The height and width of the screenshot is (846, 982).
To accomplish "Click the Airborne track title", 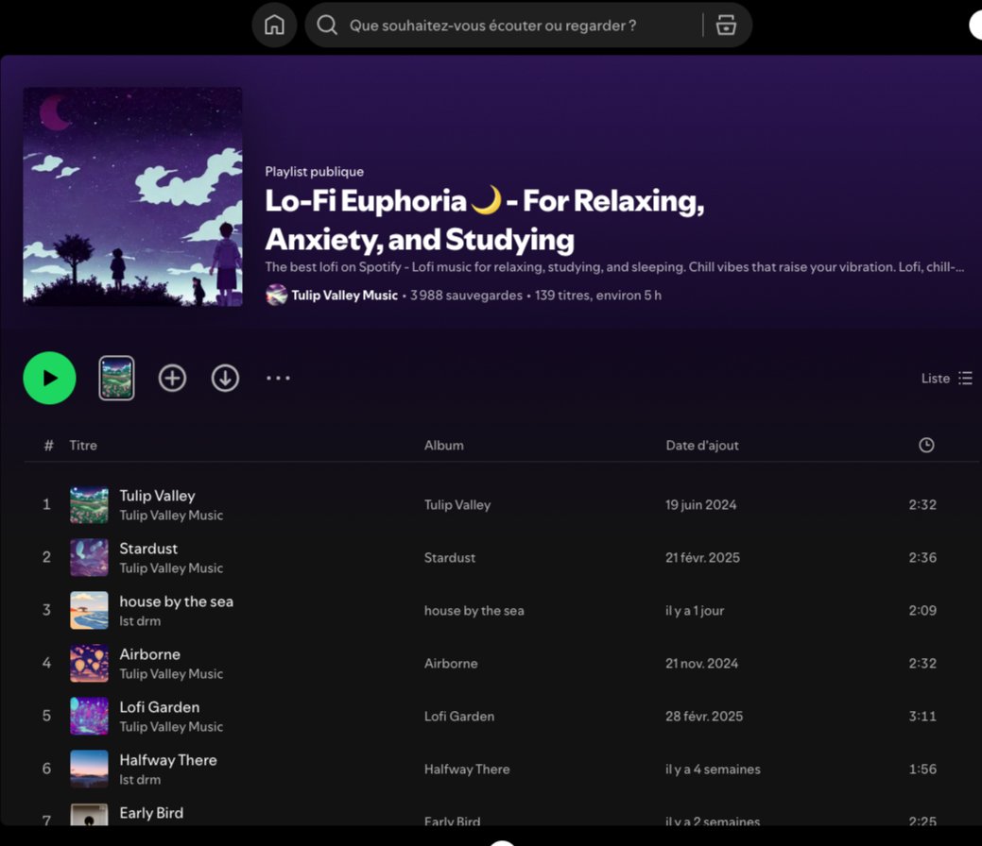I will pyautogui.click(x=149, y=654).
